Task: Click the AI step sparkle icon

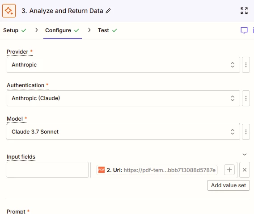Action: pos(9,11)
